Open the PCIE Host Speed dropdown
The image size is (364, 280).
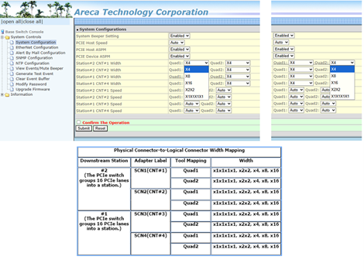[x=177, y=43]
